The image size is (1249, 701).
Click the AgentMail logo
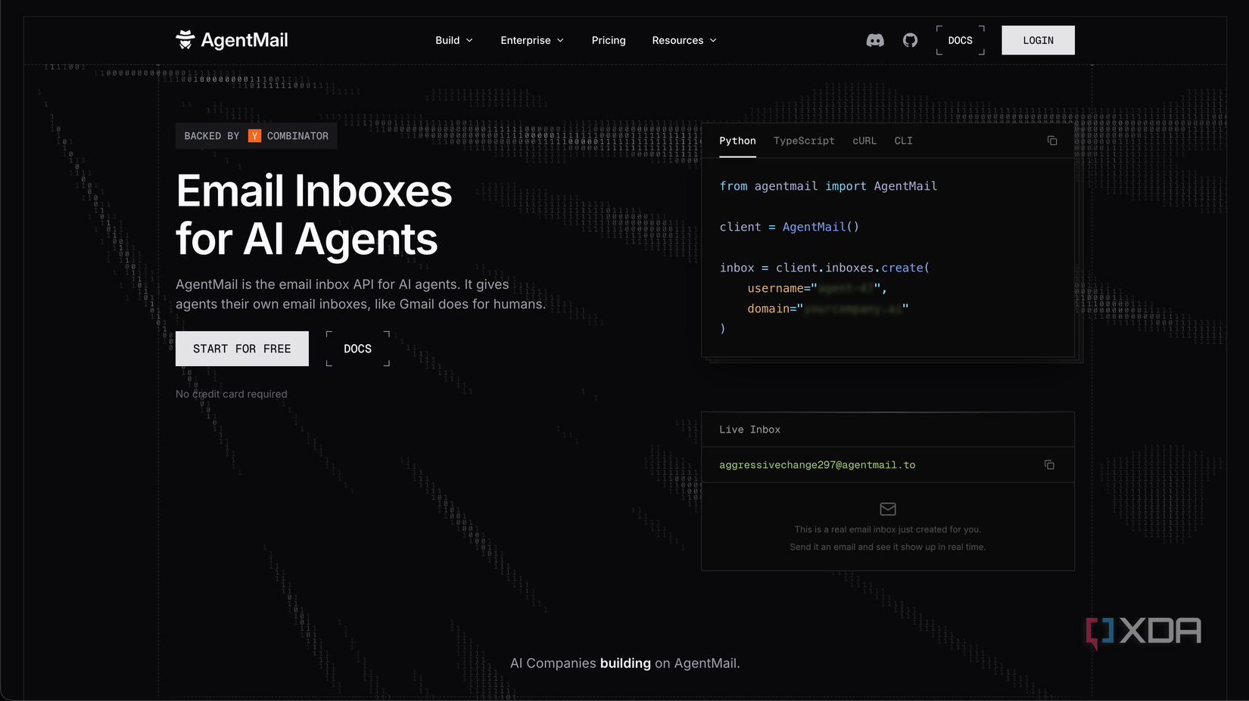point(232,40)
